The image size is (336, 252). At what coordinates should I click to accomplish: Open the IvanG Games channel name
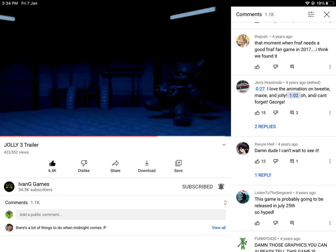click(34, 184)
